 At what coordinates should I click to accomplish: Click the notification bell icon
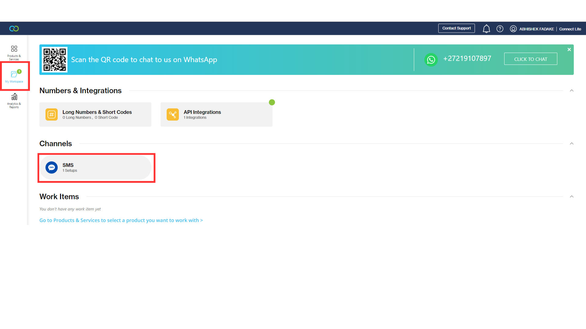point(486,28)
